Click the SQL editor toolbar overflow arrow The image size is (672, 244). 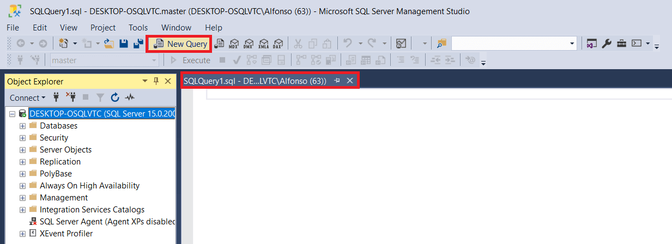pyautogui.click(x=483, y=63)
